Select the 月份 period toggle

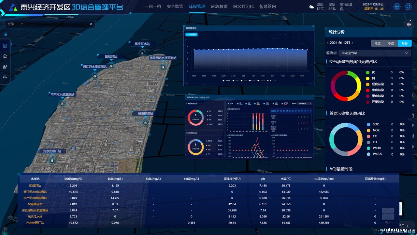pyautogui.click(x=404, y=43)
